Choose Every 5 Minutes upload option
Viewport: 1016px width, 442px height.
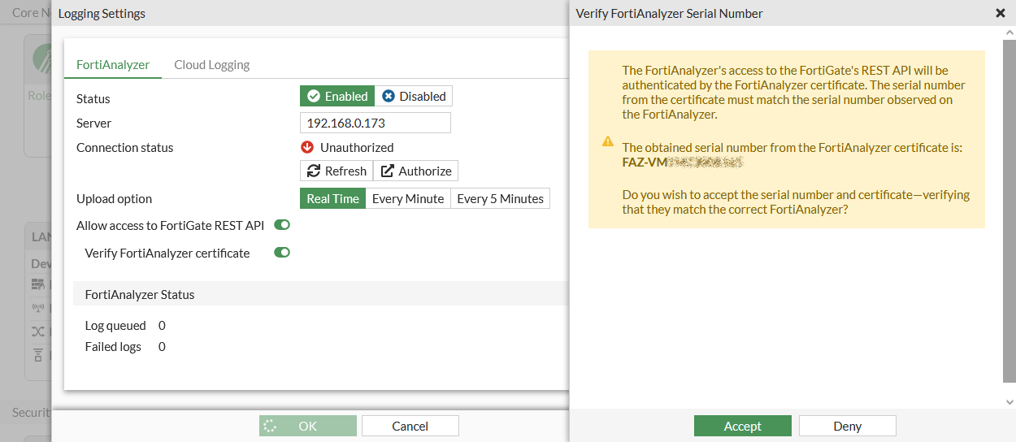[500, 198]
